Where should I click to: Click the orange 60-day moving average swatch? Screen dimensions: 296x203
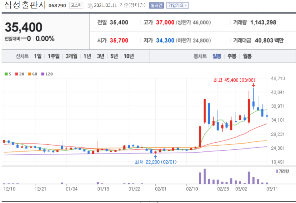click(x=30, y=74)
